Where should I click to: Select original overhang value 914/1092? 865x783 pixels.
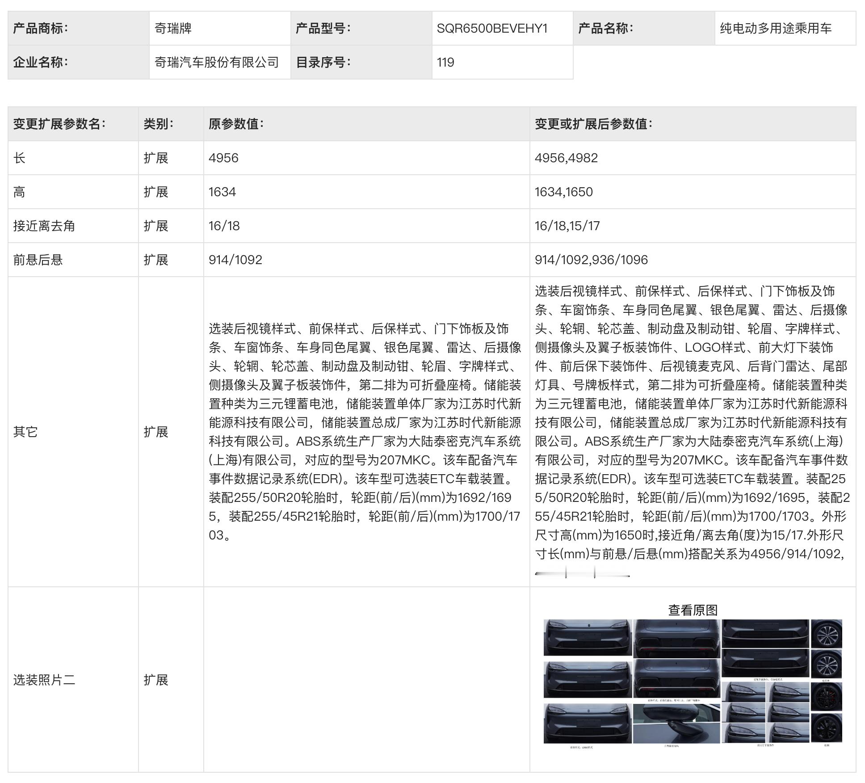[235, 260]
